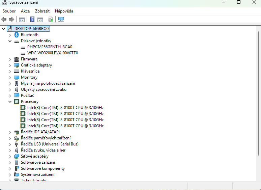The height and width of the screenshot is (190, 261).
Task: Select the PHPCM256GFNTH-BCA0 disk
Action: click(x=50, y=47)
